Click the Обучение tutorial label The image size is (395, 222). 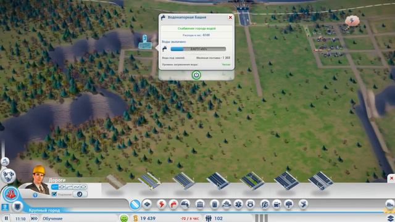tap(52, 218)
